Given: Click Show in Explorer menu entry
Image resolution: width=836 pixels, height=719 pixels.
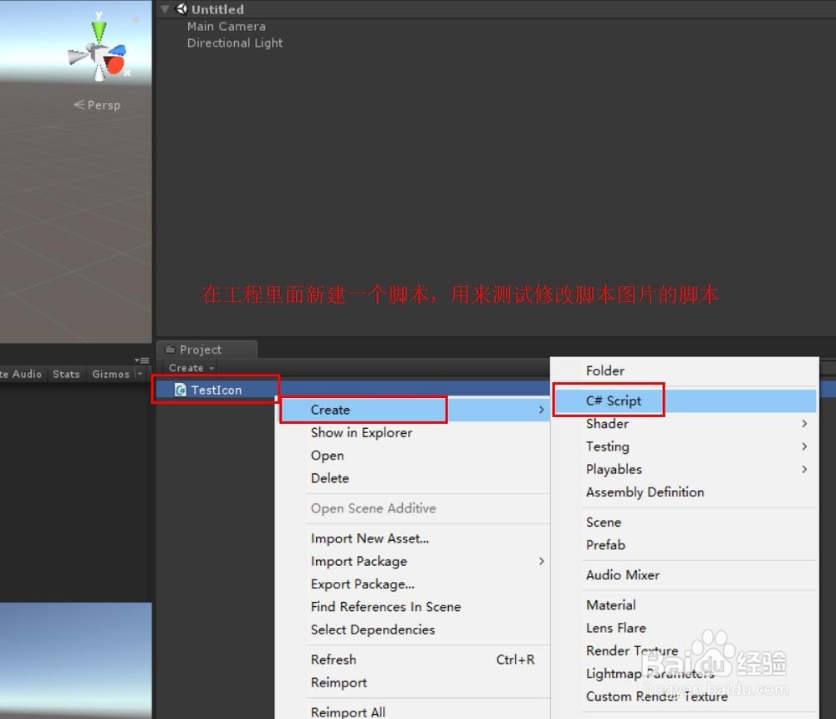Looking at the screenshot, I should click(x=361, y=432).
